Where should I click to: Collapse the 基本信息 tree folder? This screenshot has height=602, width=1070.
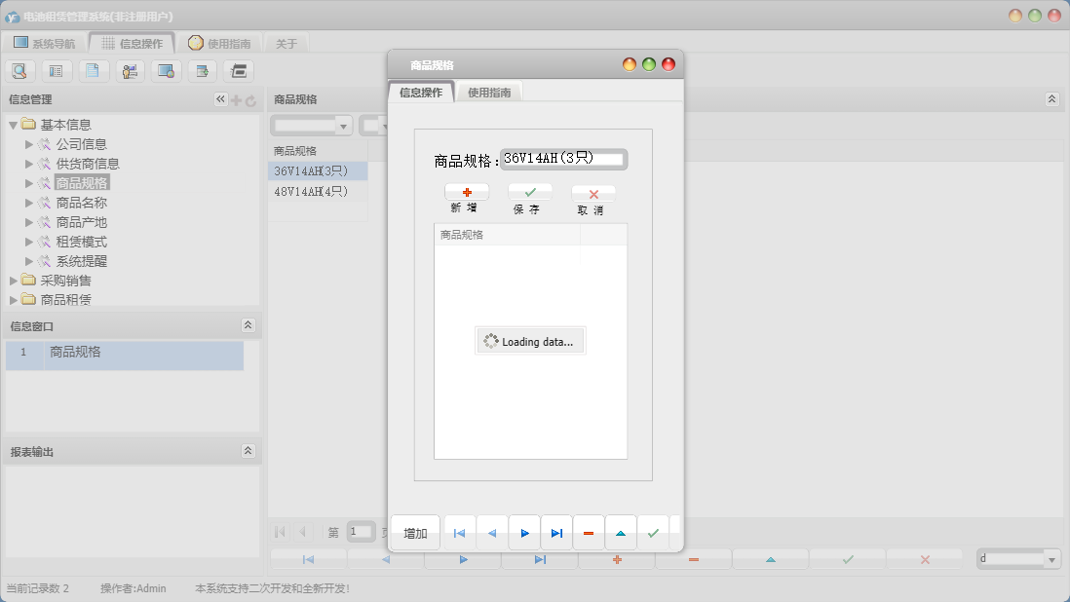pyautogui.click(x=13, y=125)
